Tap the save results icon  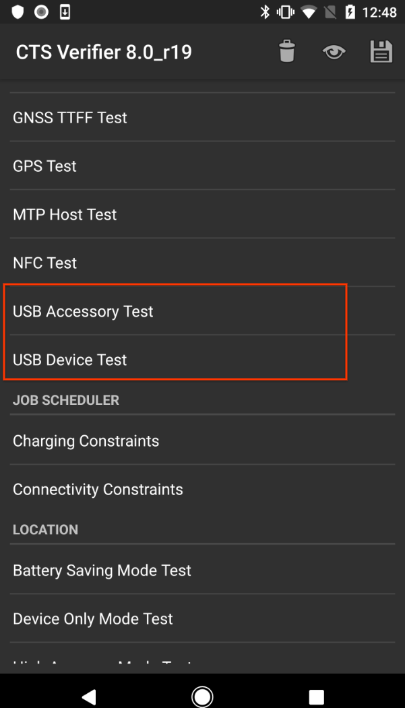pyautogui.click(x=381, y=51)
